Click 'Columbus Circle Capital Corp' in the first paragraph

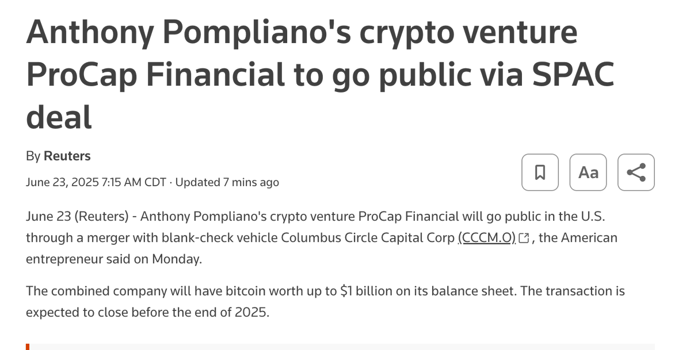pos(367,238)
